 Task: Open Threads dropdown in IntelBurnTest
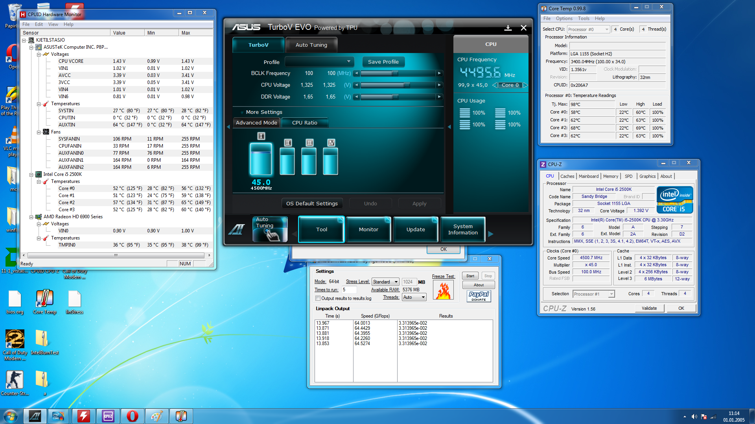[x=414, y=297]
